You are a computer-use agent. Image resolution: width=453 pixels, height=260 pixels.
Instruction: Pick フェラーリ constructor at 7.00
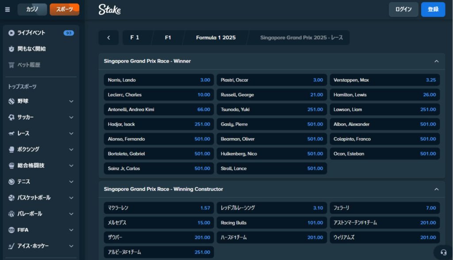point(385,208)
